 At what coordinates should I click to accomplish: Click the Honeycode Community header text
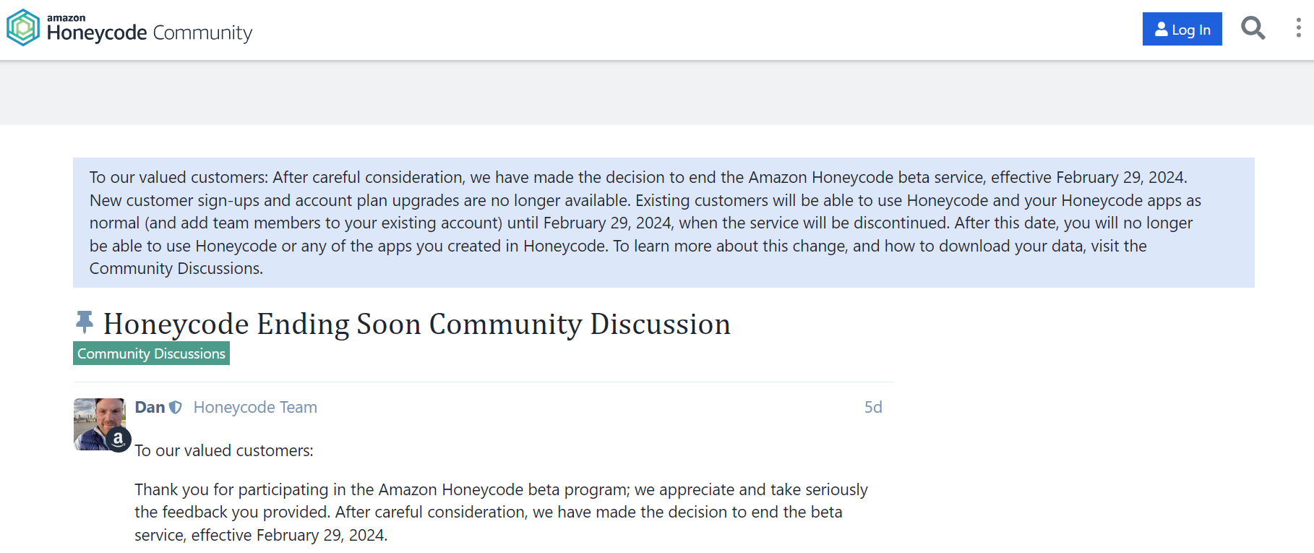pos(149,32)
